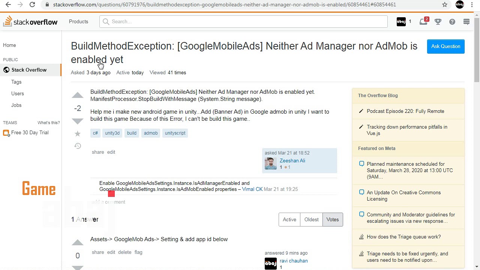Open Zeeshan Ali's profile name link
480x270 pixels.
click(292, 160)
